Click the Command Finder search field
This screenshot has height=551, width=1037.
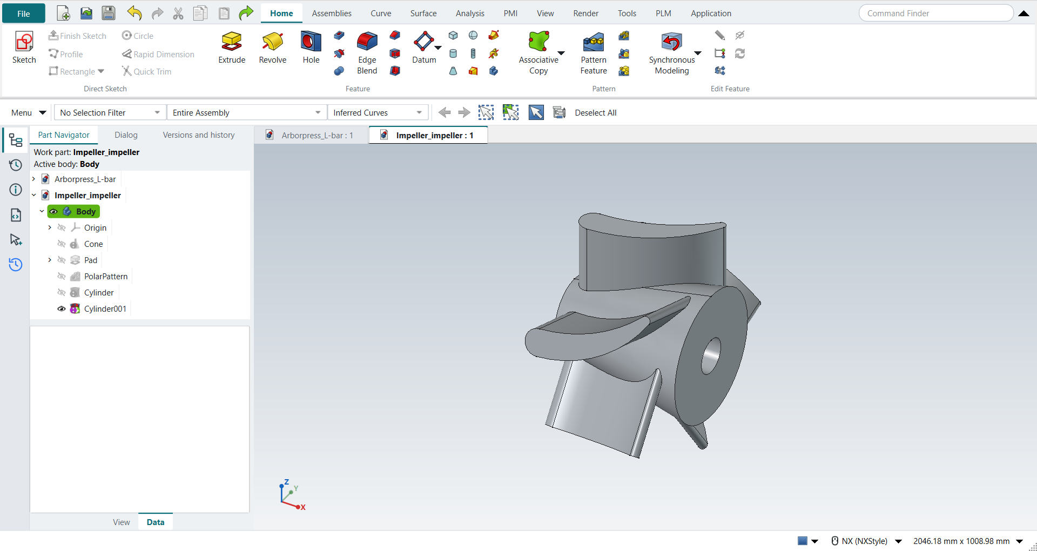point(936,13)
